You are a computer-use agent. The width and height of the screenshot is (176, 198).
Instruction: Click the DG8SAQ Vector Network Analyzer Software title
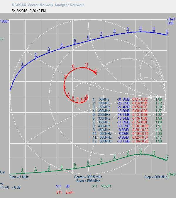point(48,5)
